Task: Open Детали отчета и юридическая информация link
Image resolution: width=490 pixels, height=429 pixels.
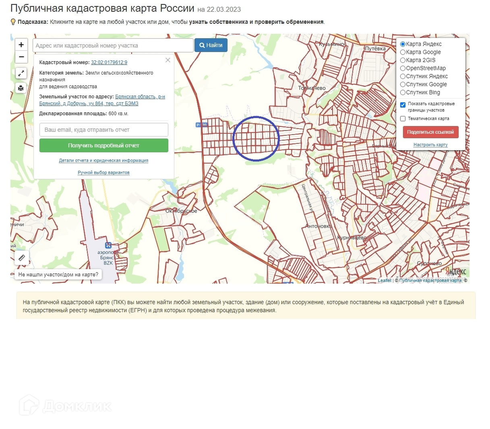Action: coord(103,160)
